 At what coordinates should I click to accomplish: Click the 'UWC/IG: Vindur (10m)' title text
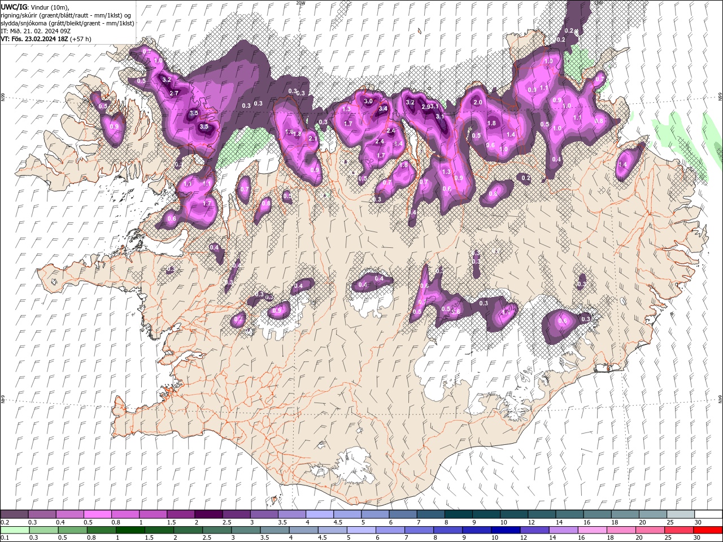click(34, 7)
